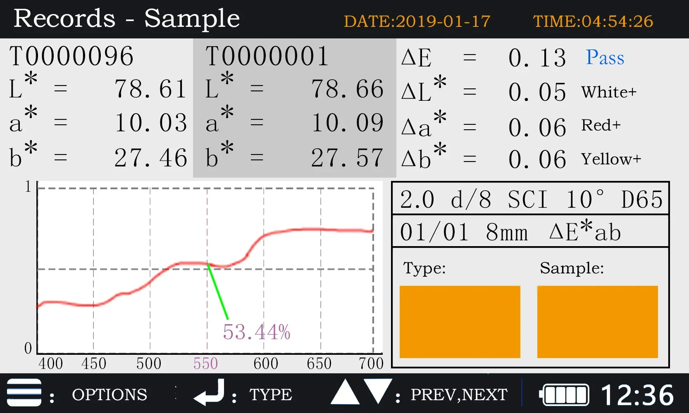Click the 01/01 8mm ΔE*ab info row
Screen dimensions: 689x413
[530, 231]
